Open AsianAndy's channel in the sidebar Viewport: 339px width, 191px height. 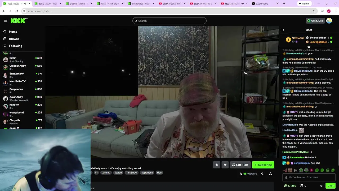23,98
